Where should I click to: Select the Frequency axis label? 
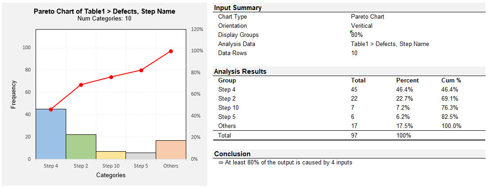tap(14, 94)
